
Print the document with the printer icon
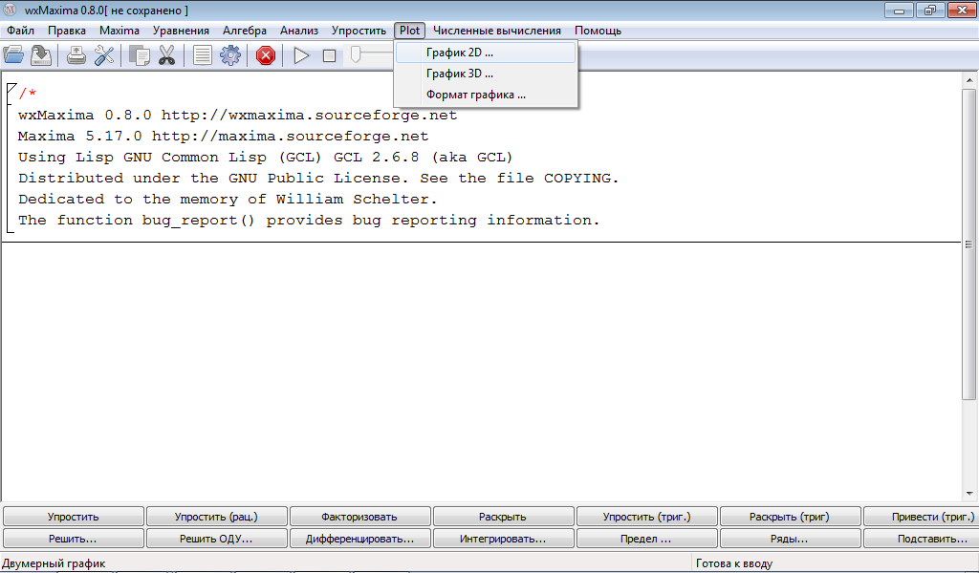(76, 55)
